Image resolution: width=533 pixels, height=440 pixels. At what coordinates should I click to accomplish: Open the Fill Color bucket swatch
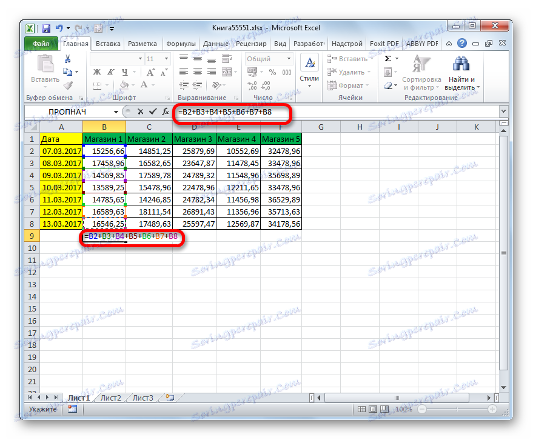124,85
